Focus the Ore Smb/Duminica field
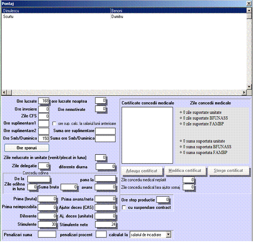 (x=43, y=138)
